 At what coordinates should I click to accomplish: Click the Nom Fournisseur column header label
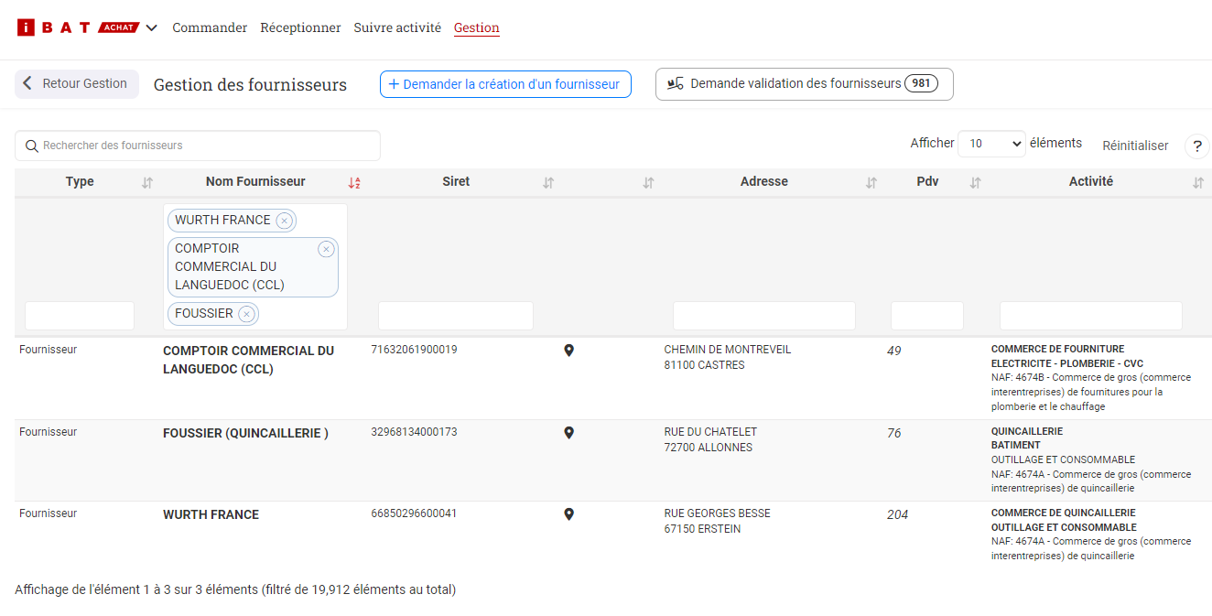tap(255, 182)
